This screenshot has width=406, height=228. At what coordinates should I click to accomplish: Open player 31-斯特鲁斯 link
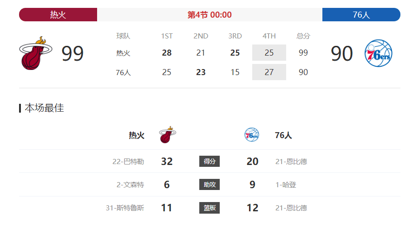(x=125, y=208)
